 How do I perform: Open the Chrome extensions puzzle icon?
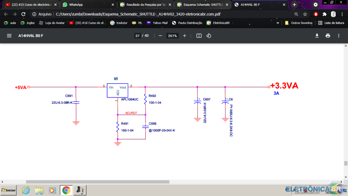[324, 14]
